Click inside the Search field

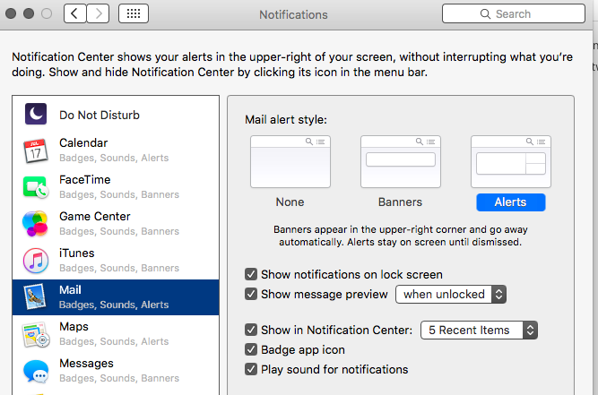pyautogui.click(x=514, y=14)
